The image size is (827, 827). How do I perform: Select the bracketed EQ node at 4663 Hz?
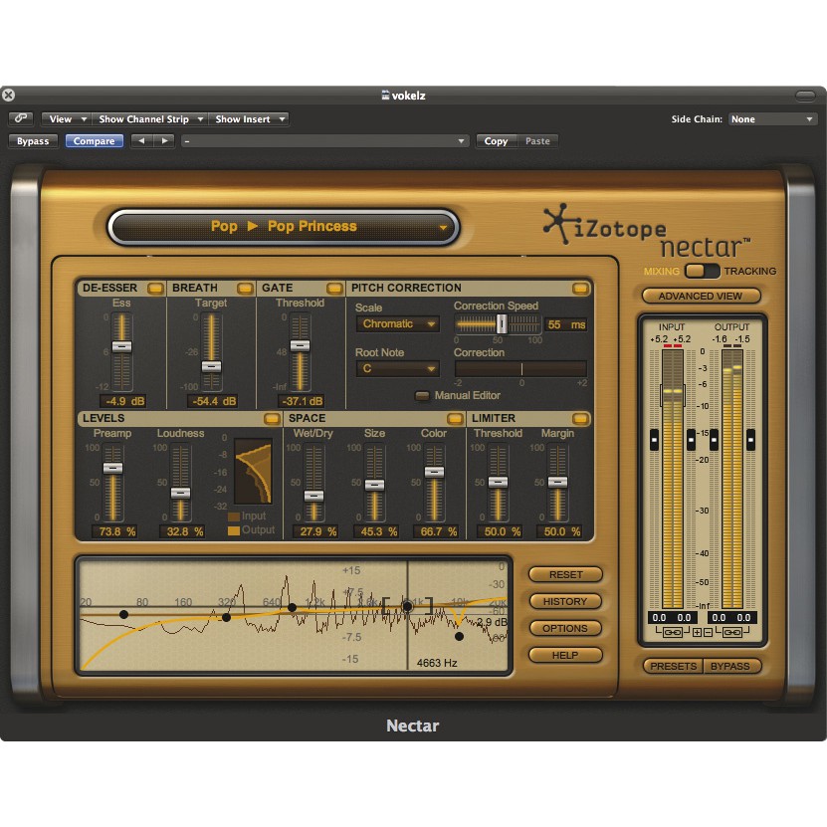(407, 606)
